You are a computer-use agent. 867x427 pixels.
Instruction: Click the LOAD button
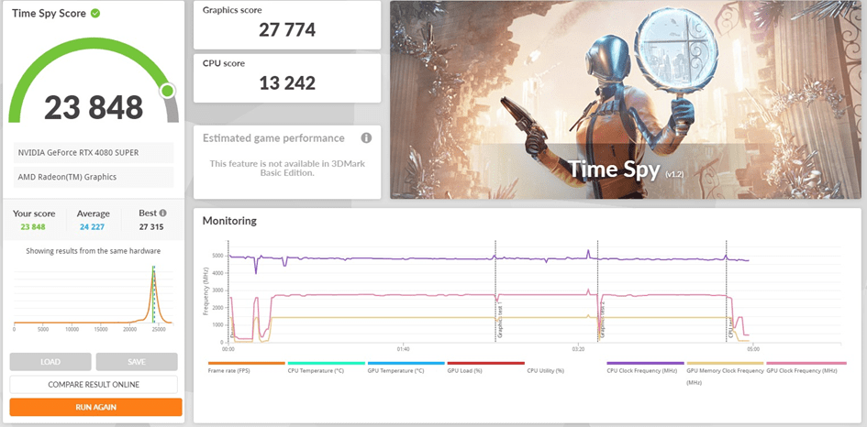click(x=50, y=362)
